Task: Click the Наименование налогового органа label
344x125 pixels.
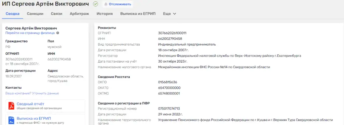Action: coord(124,67)
